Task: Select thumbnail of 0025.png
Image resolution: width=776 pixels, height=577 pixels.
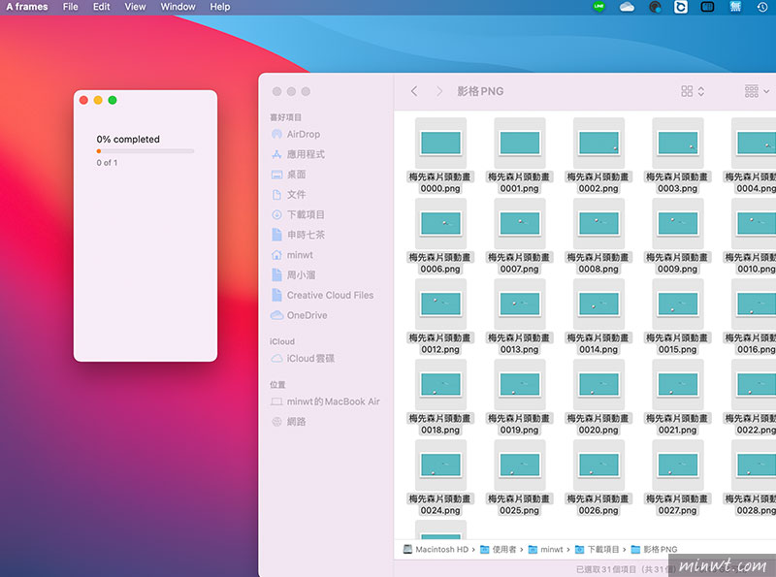Action: point(520,465)
